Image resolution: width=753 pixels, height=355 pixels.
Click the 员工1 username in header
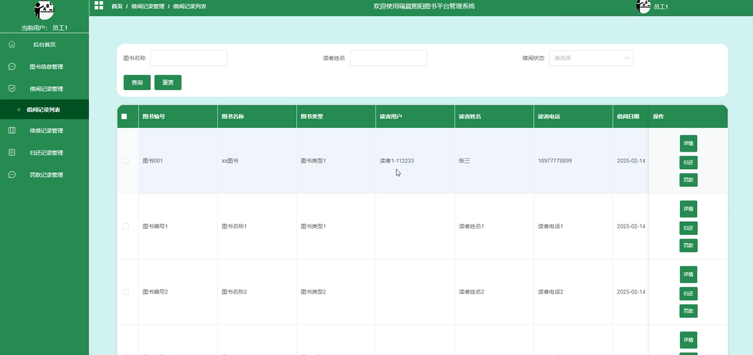[661, 7]
